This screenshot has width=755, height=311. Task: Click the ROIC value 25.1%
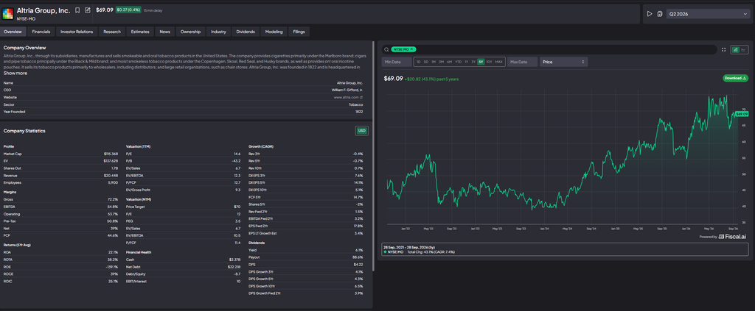coord(114,282)
